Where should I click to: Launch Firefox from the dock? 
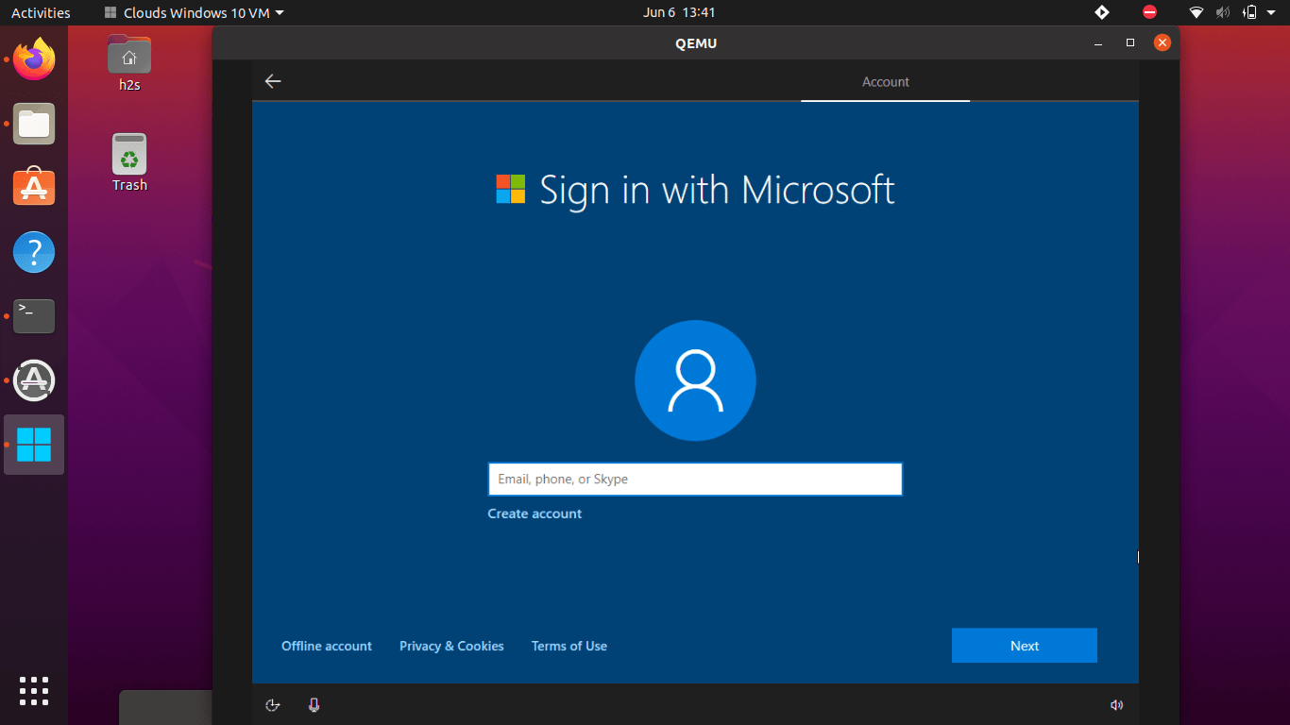[34, 59]
